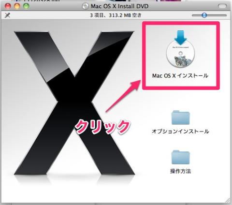Close the Install DVD window
This screenshot has height=205, width=232.
click(8, 6)
